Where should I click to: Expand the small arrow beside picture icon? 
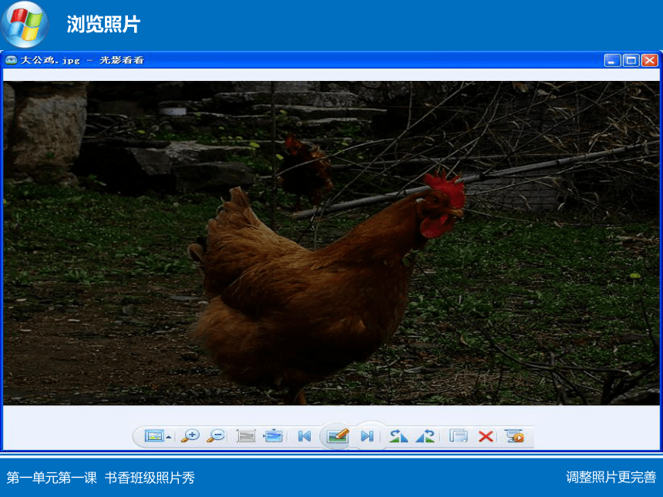[168, 438]
